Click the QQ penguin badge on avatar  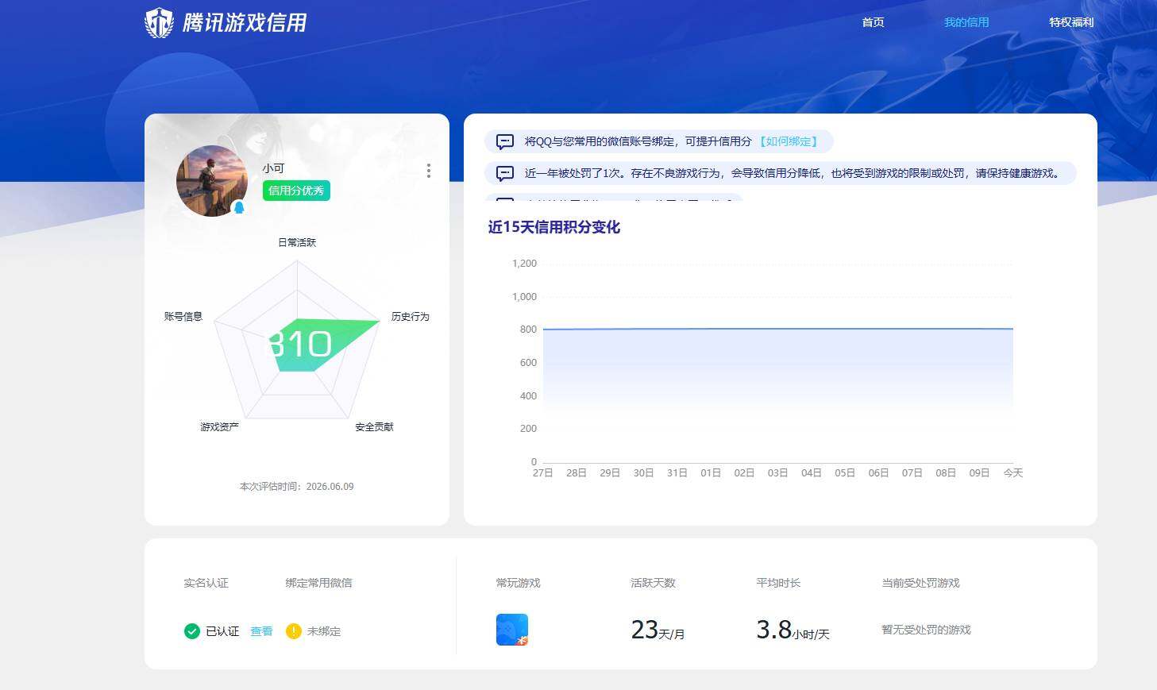239,207
